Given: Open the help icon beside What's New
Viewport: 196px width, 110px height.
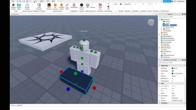Looking at the screenshot, I should point(172,1).
